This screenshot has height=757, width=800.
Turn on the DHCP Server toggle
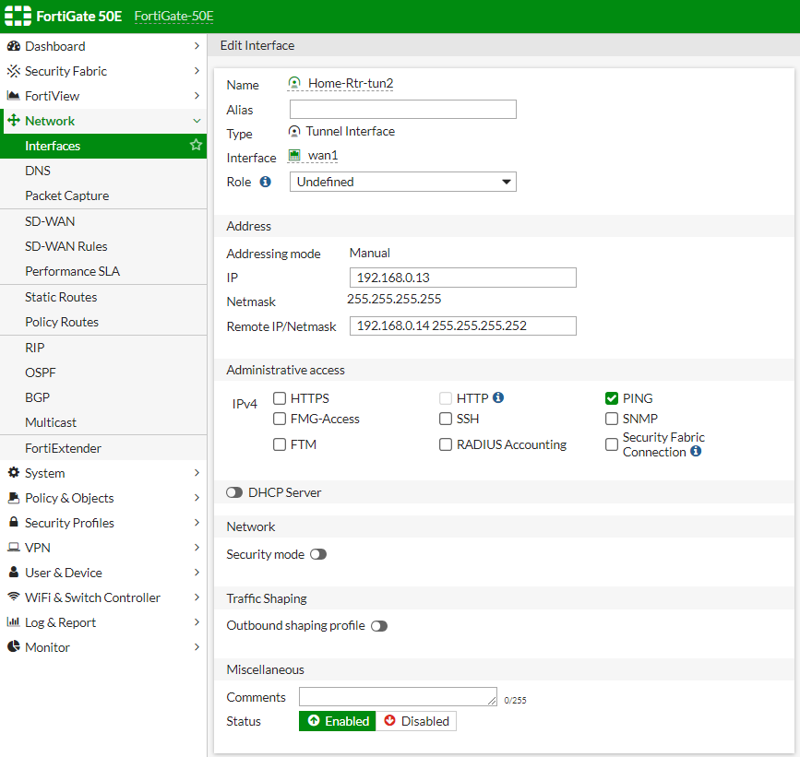click(x=234, y=493)
